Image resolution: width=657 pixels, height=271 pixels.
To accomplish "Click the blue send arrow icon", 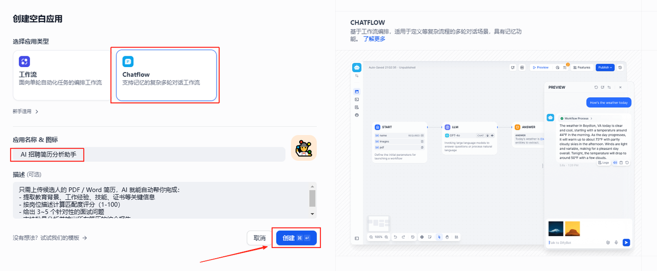I will [x=626, y=242].
